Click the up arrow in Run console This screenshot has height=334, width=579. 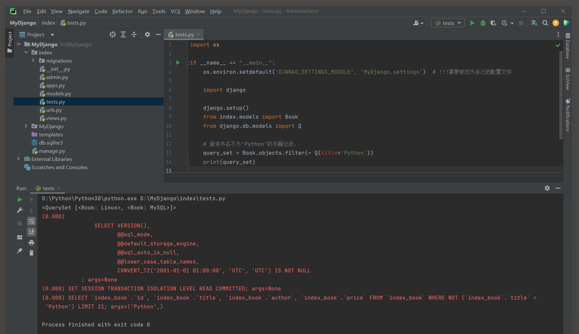click(31, 200)
